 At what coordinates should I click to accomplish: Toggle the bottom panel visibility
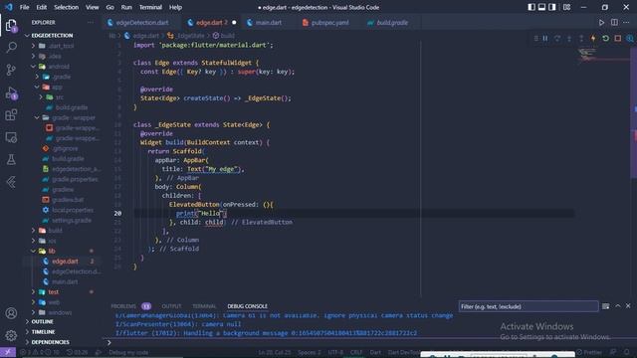[x=541, y=7]
